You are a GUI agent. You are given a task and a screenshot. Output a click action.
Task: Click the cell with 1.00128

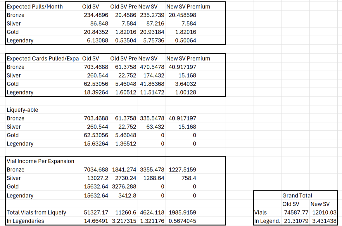181,93
